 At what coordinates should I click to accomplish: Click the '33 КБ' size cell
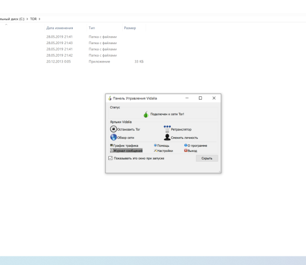click(139, 61)
